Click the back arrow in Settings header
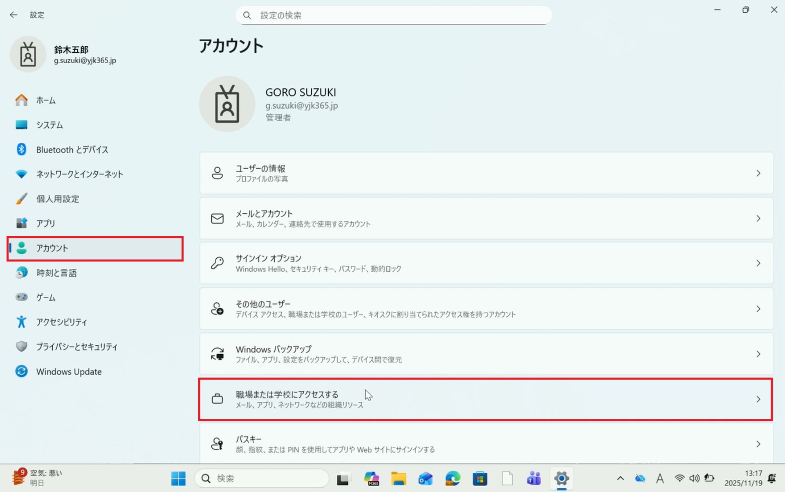This screenshot has height=492, width=785. [x=13, y=15]
